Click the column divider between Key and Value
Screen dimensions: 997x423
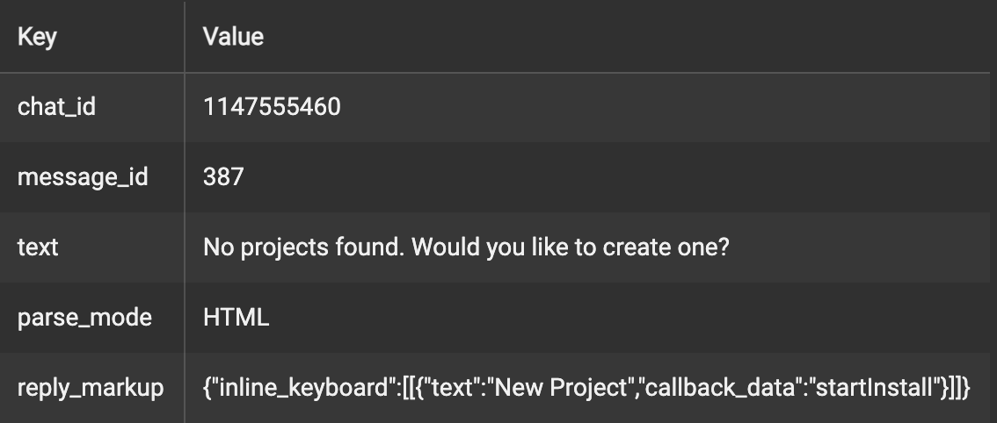tap(185, 211)
